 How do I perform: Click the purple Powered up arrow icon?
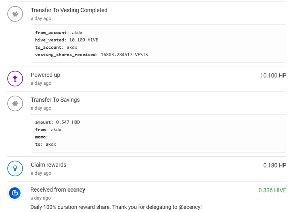pos(15,79)
